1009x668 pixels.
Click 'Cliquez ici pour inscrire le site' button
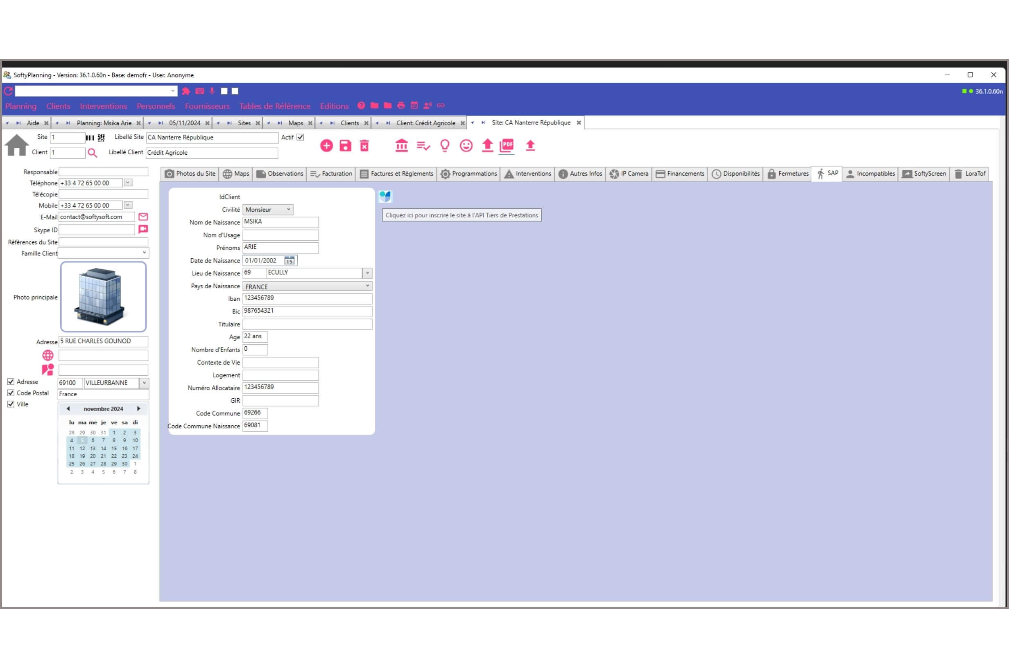click(x=462, y=215)
